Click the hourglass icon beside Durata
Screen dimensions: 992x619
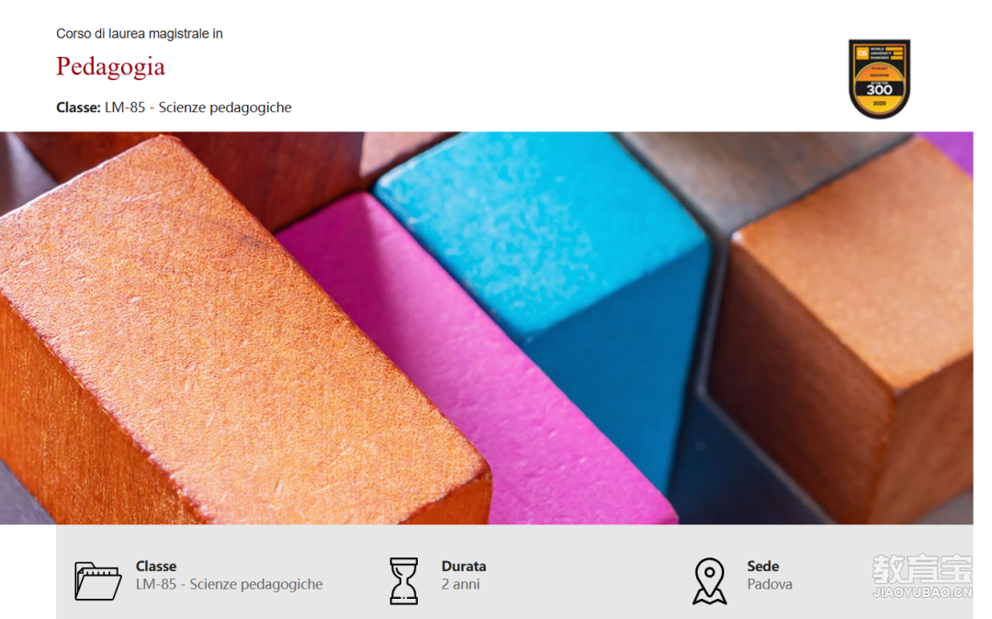tap(403, 580)
